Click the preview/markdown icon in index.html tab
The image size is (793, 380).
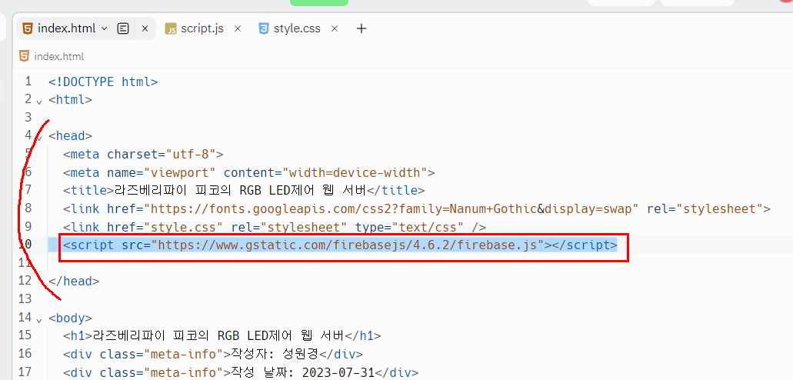[x=123, y=28]
